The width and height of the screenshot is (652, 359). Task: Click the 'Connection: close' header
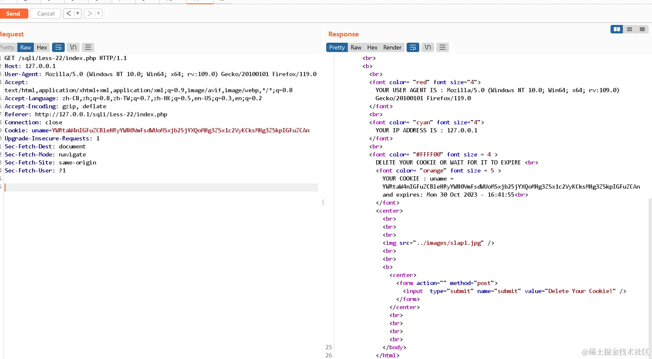[x=33, y=122]
